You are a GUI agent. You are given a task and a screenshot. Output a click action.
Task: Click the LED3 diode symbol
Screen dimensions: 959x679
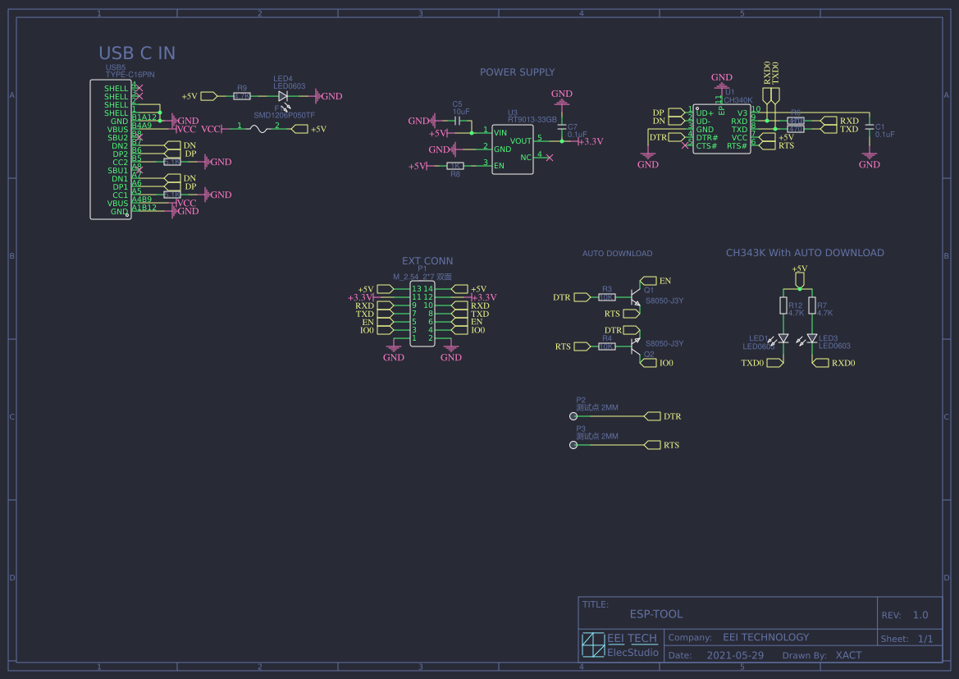tap(812, 338)
